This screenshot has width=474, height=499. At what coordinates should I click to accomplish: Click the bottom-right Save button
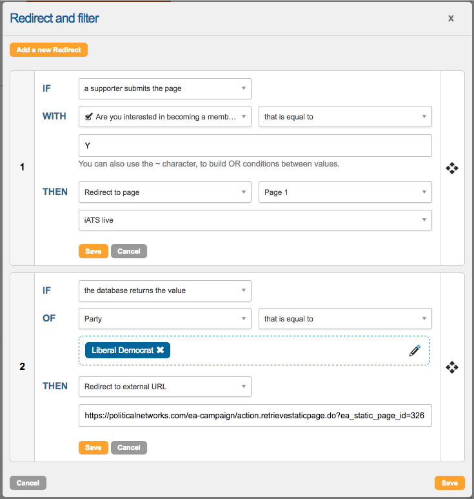coord(449,483)
